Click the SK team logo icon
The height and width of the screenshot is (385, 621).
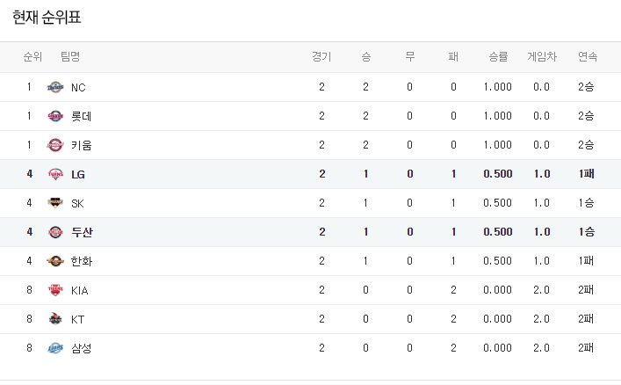click(x=55, y=203)
